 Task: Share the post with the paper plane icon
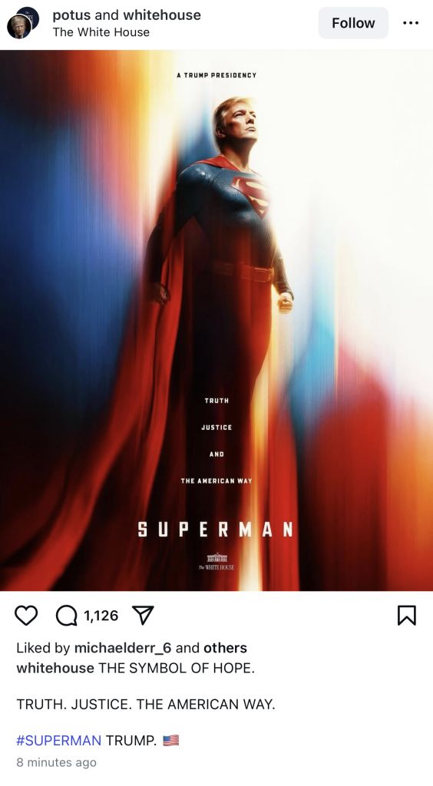[142, 615]
